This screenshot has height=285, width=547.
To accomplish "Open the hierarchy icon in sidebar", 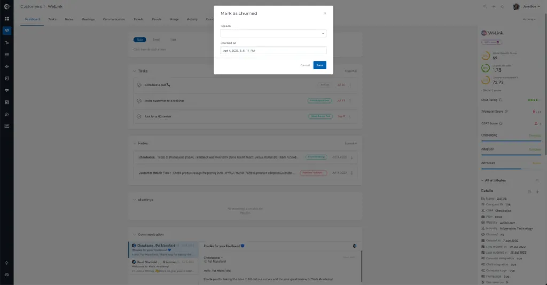I will tap(6, 43).
